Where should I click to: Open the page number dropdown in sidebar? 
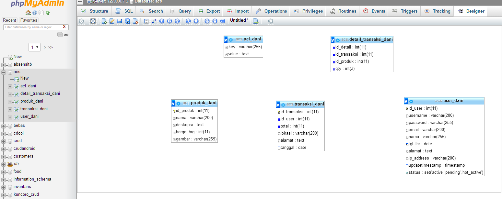point(34,47)
